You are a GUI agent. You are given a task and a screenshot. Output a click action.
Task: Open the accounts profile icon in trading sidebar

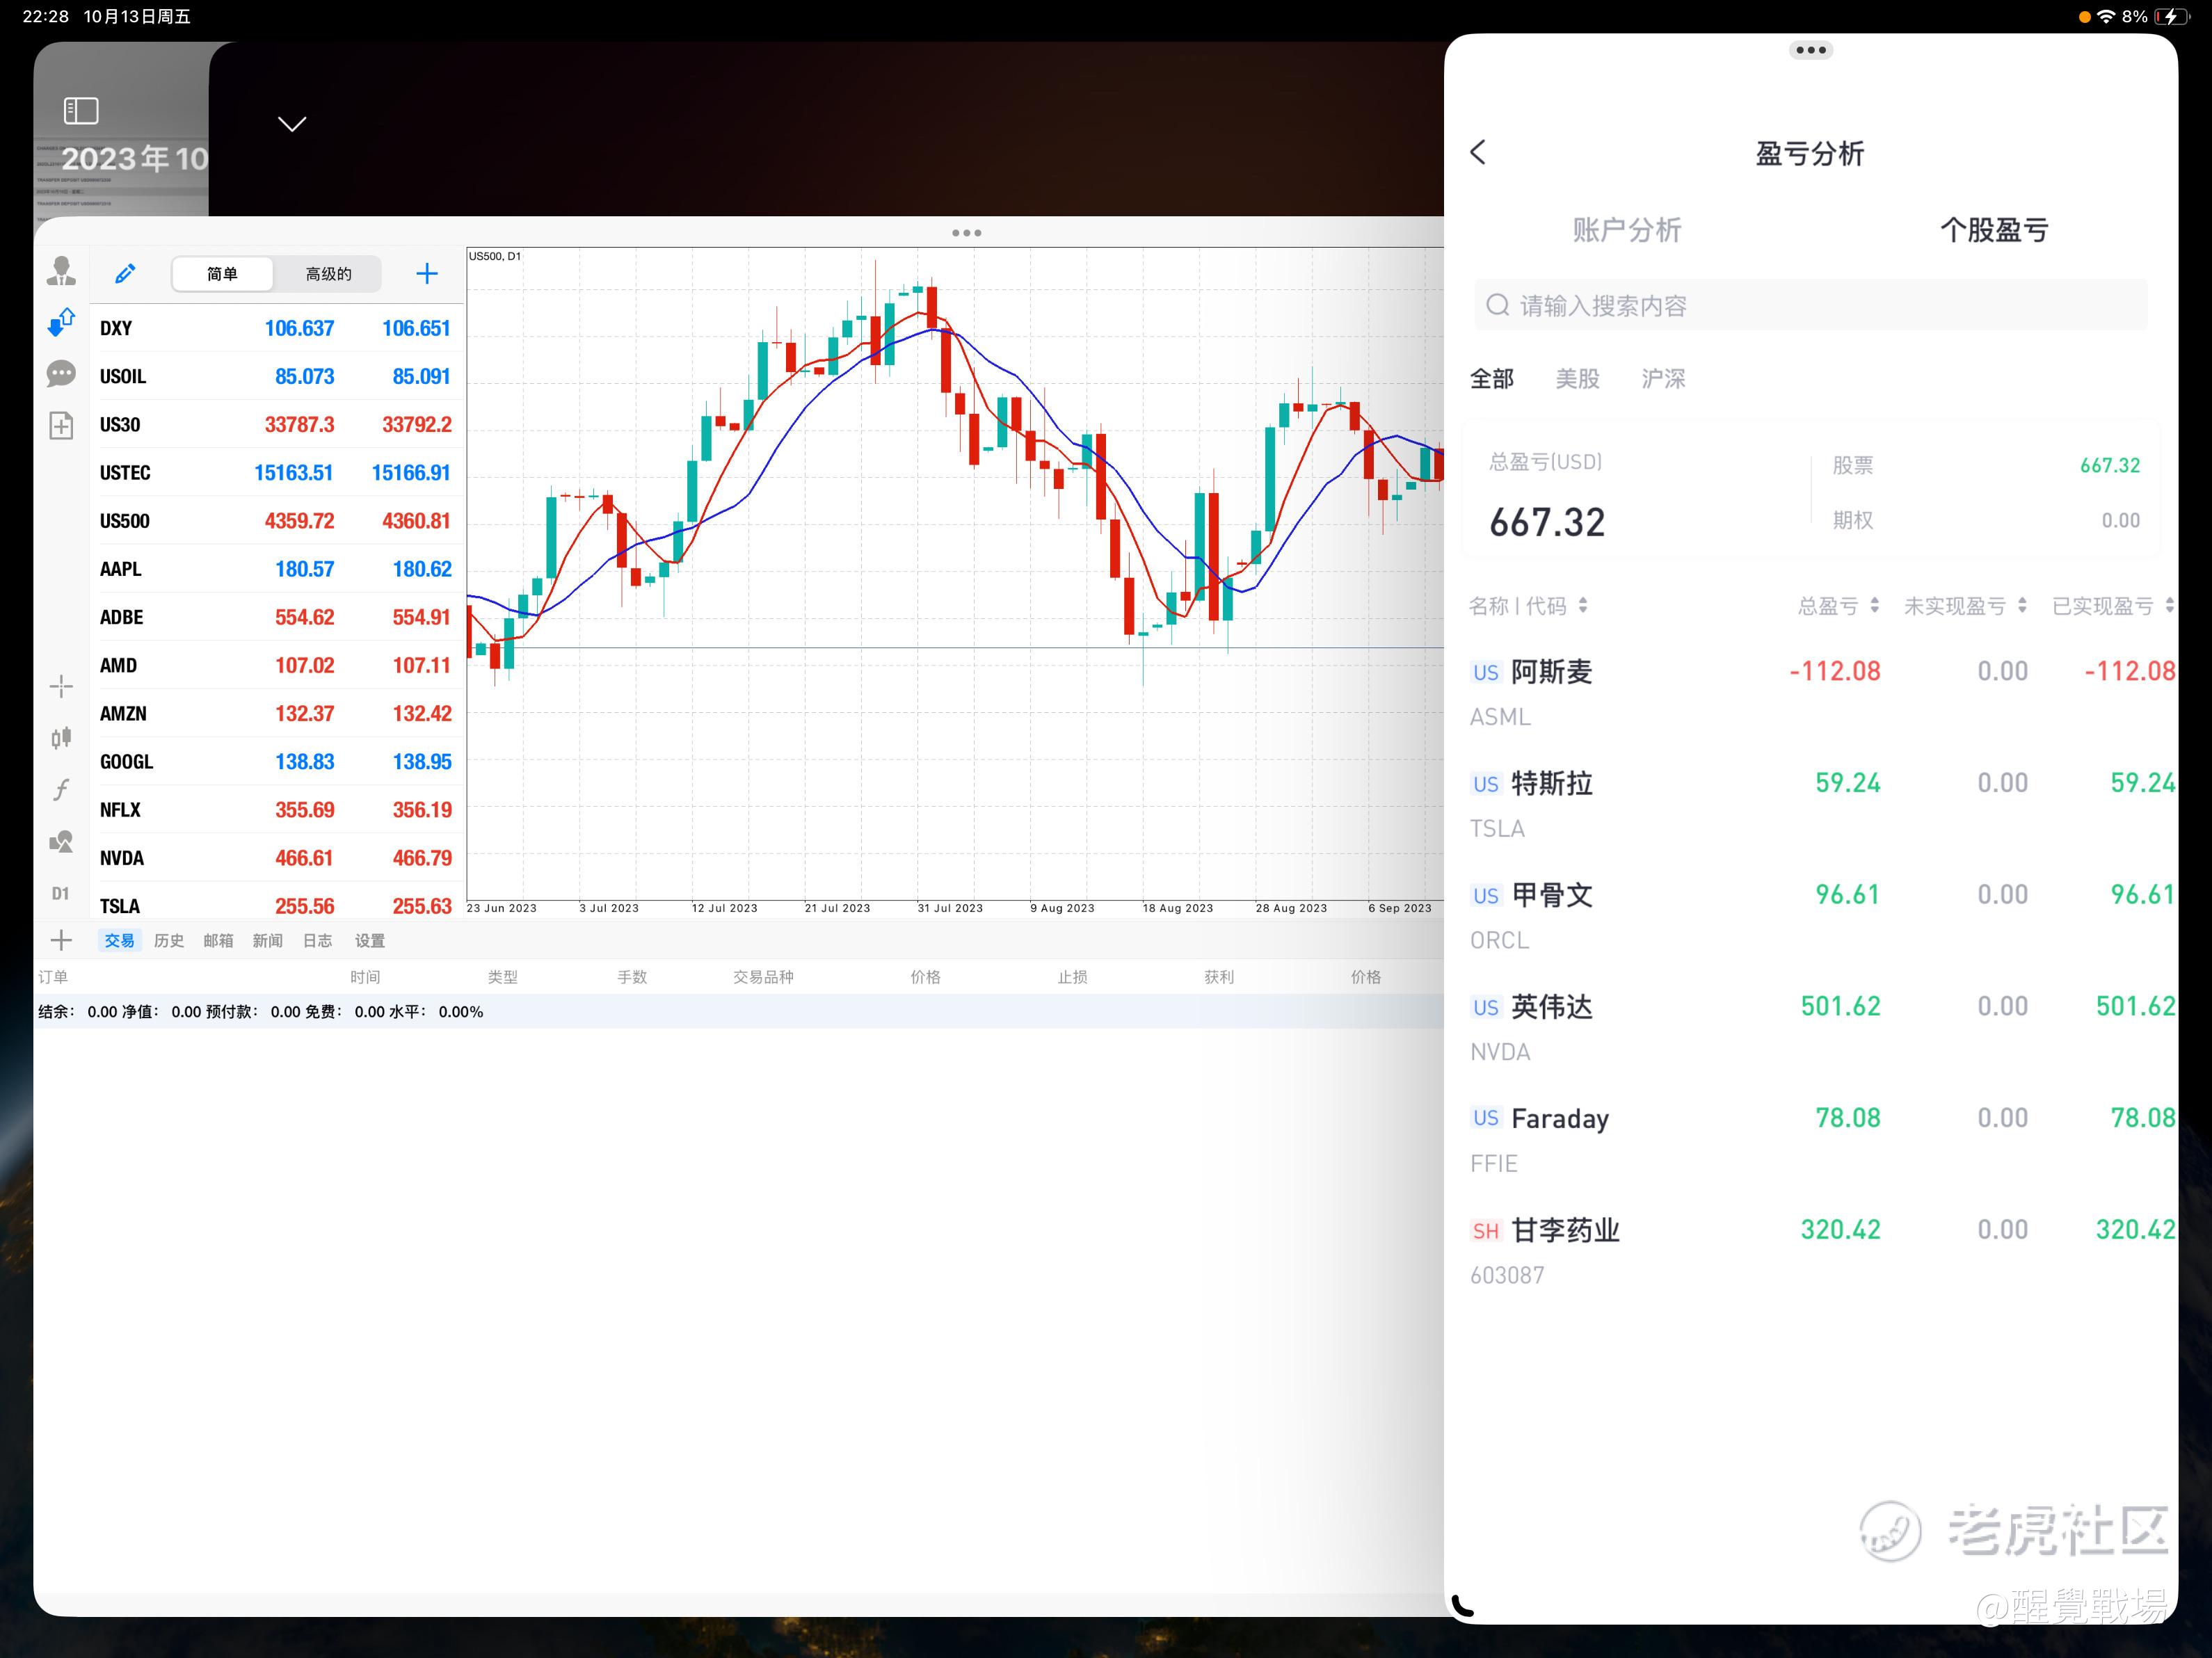pos(61,271)
